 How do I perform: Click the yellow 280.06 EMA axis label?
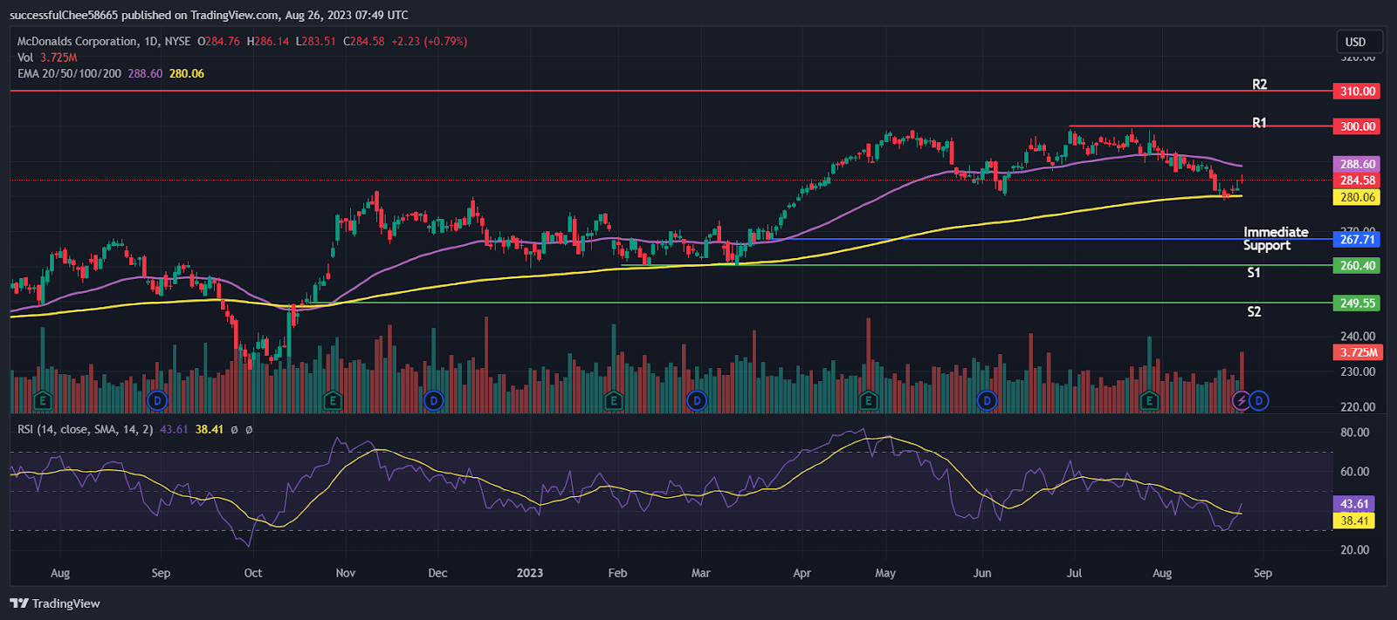[1358, 197]
